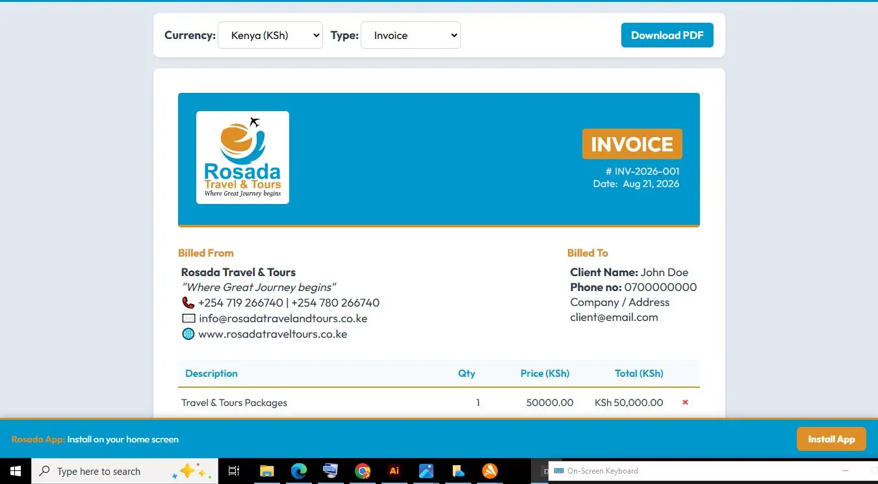Open the Photos app taskbar icon
878x484 pixels.
tap(426, 471)
